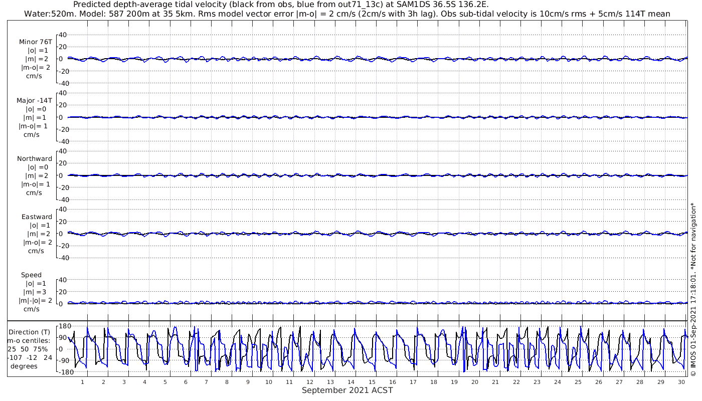Click '|o| =1' under Eastward
Viewport: 702px width, 401px height.
point(40,225)
